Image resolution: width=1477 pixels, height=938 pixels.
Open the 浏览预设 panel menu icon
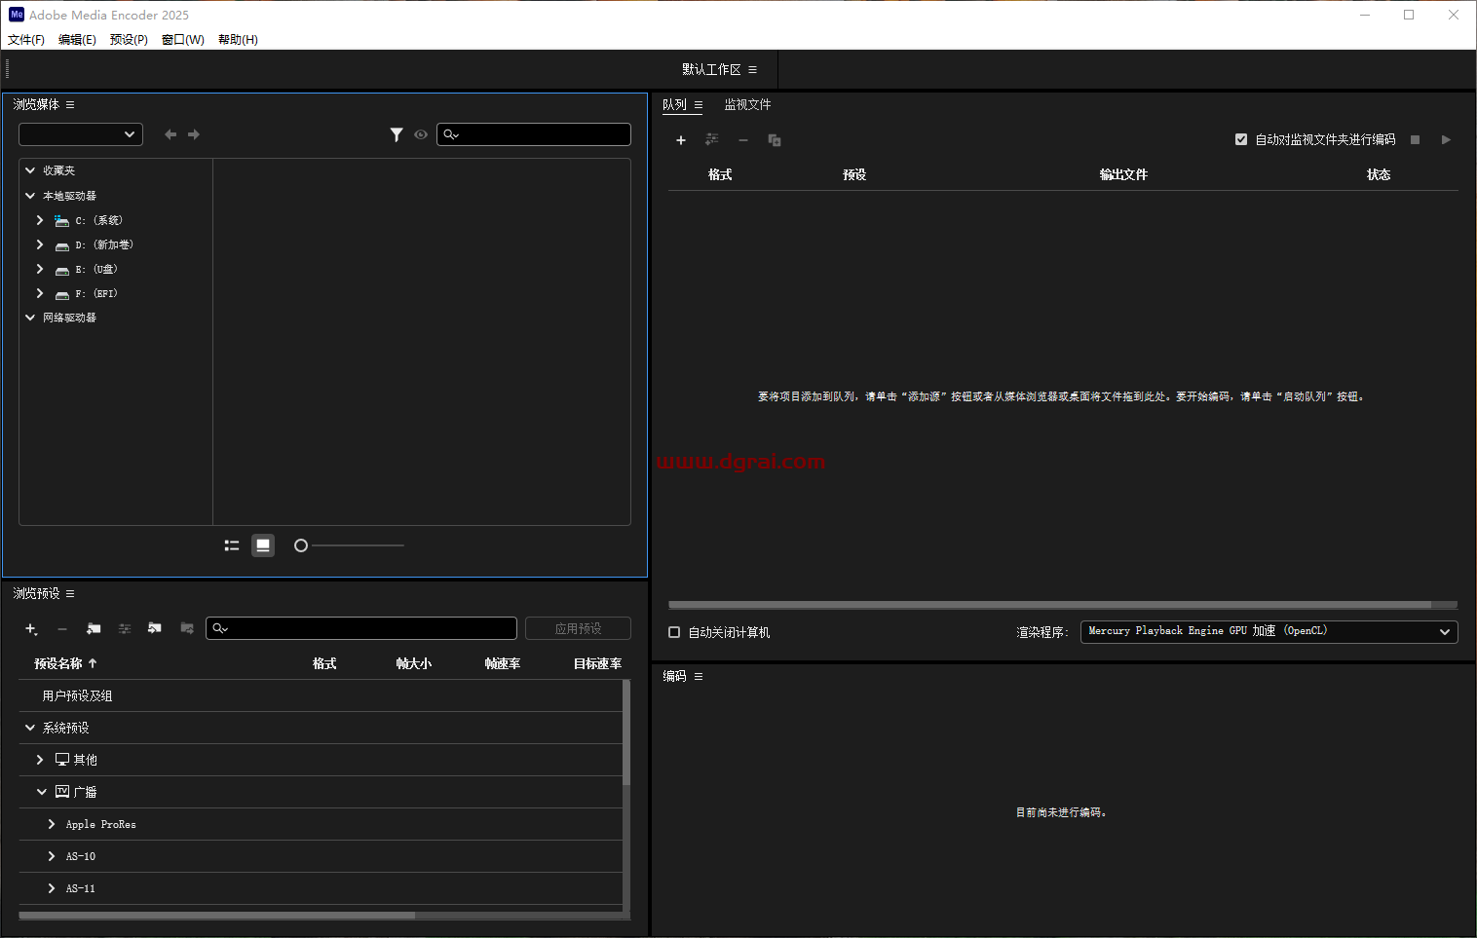click(70, 593)
